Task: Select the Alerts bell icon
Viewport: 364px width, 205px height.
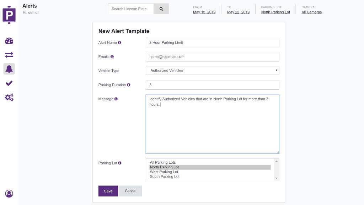Action: click(x=9, y=69)
